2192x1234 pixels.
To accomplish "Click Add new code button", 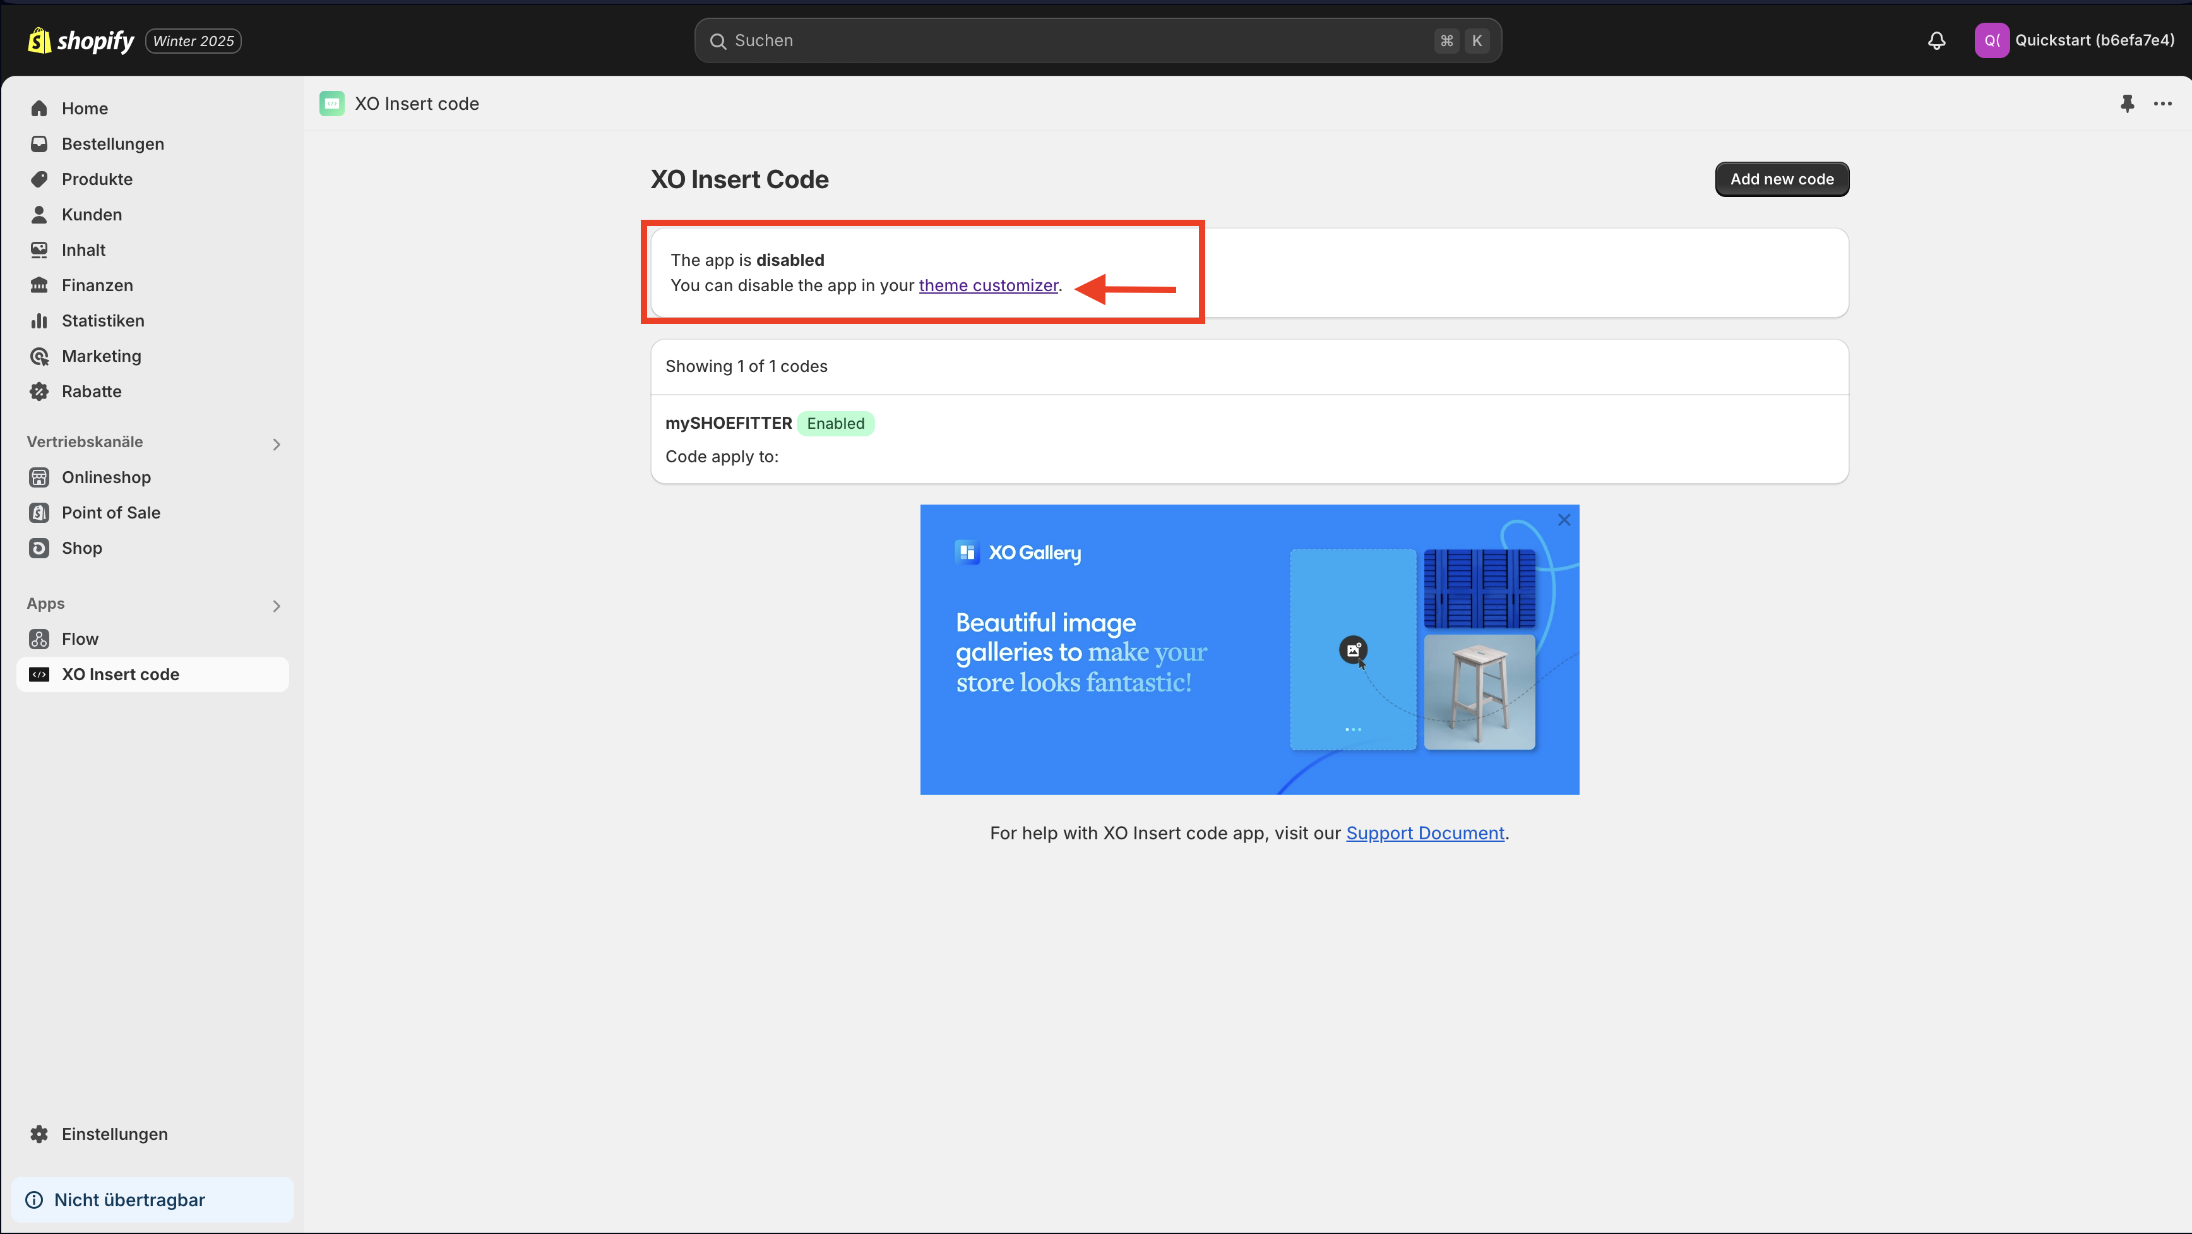I will 1782,179.
